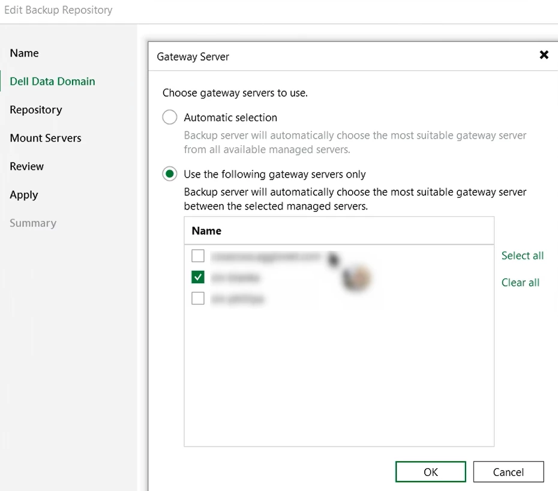
Task: Click the 'Choose gateway servers to use.' text
Action: pos(235,93)
